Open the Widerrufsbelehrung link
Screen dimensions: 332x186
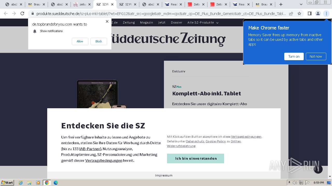click(x=181, y=146)
